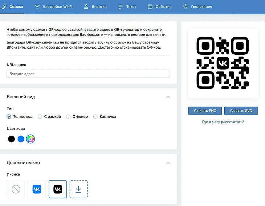Viewport: 265px width, 206px height.
Task: Select the Только код radio option
Action: tap(20, 117)
